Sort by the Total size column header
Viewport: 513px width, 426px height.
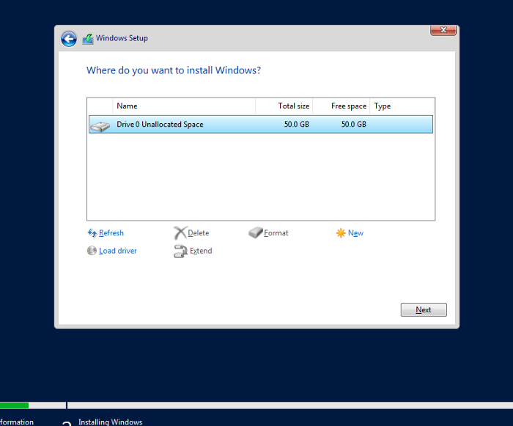284,106
